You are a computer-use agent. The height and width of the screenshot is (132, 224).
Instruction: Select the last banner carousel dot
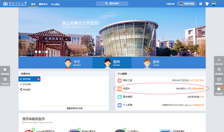coord(46,52)
